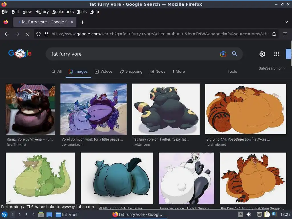The height and width of the screenshot is (219, 292).
Task: Select the Images results tab
Action: tap(78, 72)
